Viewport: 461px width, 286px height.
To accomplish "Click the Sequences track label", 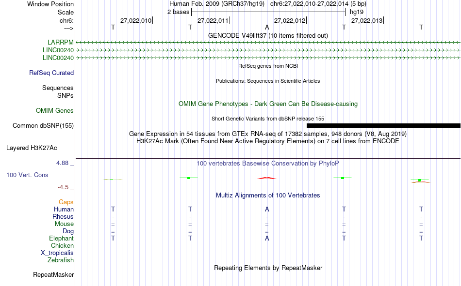I will coord(58,88).
